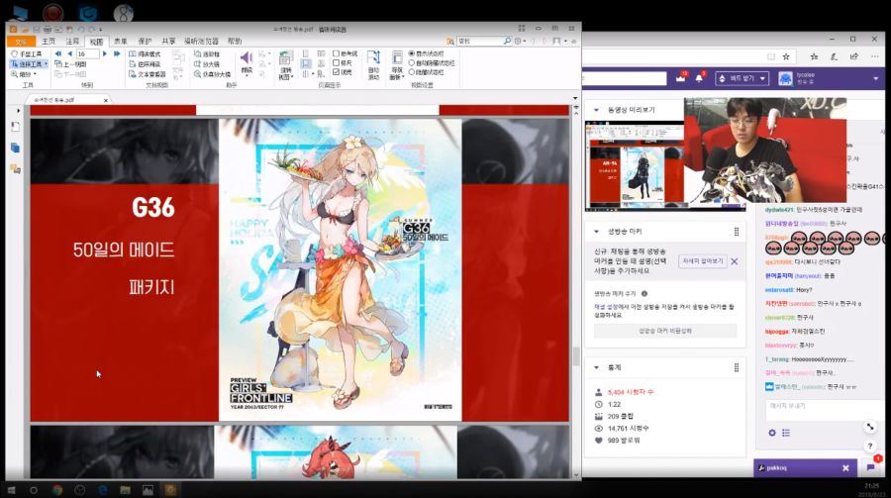Image resolution: width=891 pixels, height=498 pixels.
Task: Open the Windows Start button
Action: (x=11, y=489)
